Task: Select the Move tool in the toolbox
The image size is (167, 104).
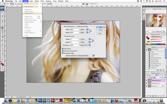Action: coord(2,12)
